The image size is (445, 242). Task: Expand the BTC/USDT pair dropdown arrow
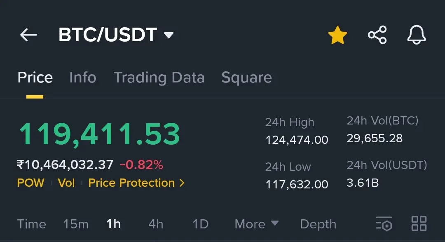click(x=169, y=35)
